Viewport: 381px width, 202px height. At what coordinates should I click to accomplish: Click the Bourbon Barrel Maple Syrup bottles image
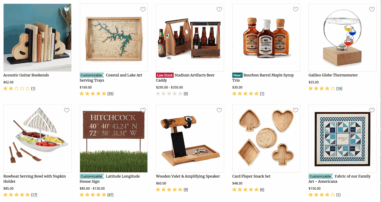266,38
